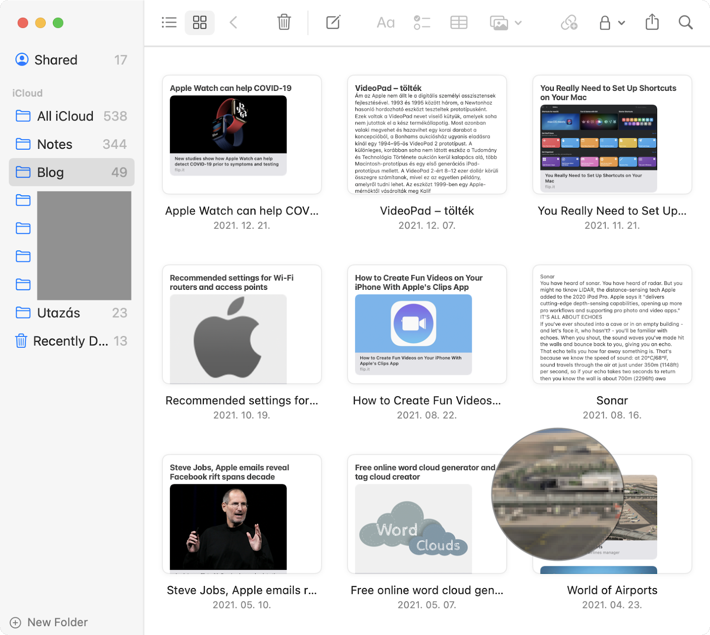Click the Shared person icon

(22, 59)
